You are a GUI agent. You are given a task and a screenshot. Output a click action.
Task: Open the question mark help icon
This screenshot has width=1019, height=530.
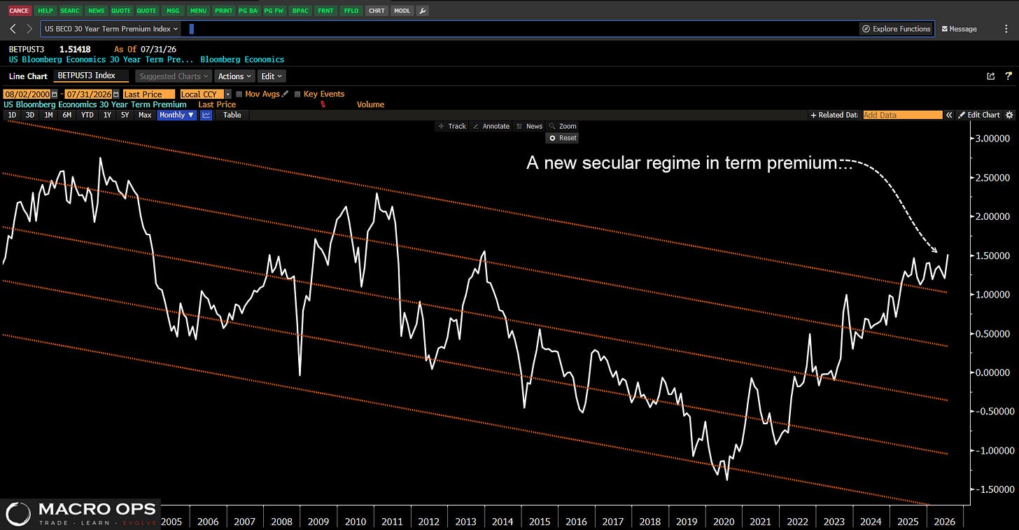point(1009,76)
